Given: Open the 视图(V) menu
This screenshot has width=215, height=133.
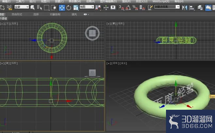Looking at the screenshot, I should point(45,1).
